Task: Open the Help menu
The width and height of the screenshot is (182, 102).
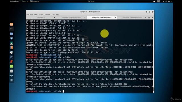Action: 57,14
